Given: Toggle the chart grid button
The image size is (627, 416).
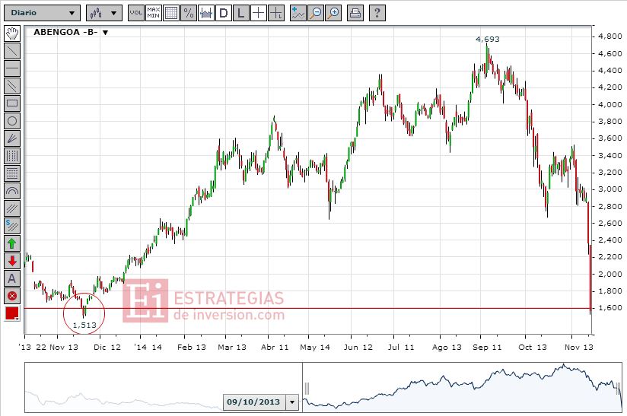Looking at the screenshot, I should click(x=170, y=13).
